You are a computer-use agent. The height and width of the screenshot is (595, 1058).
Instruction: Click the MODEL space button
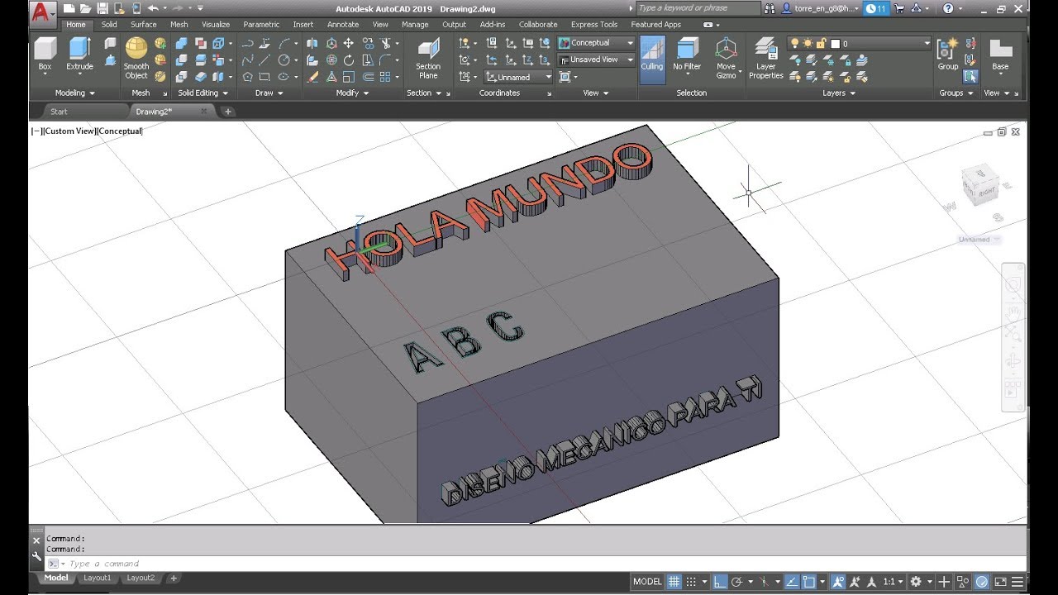647,582
